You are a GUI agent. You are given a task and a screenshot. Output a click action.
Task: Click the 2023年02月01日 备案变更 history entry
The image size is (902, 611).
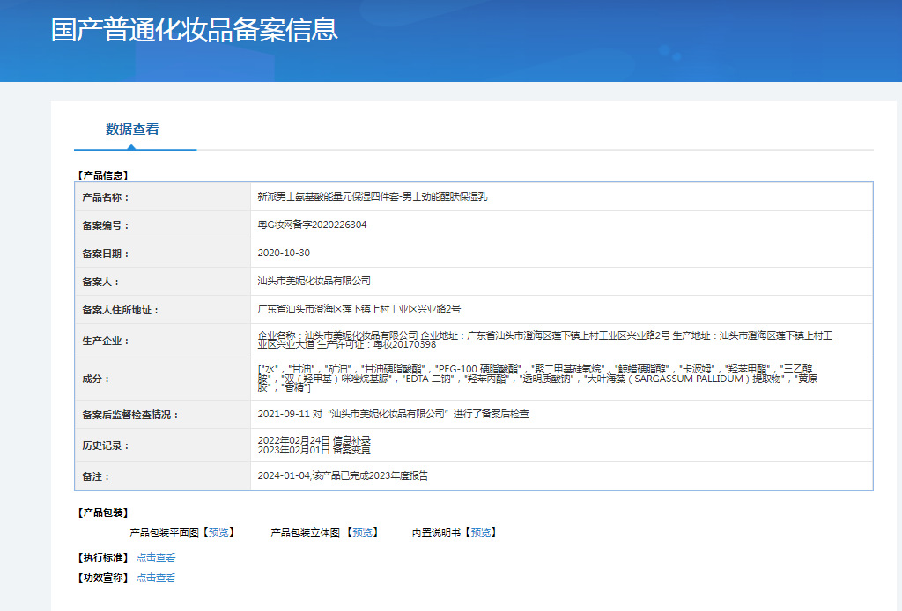click(314, 450)
